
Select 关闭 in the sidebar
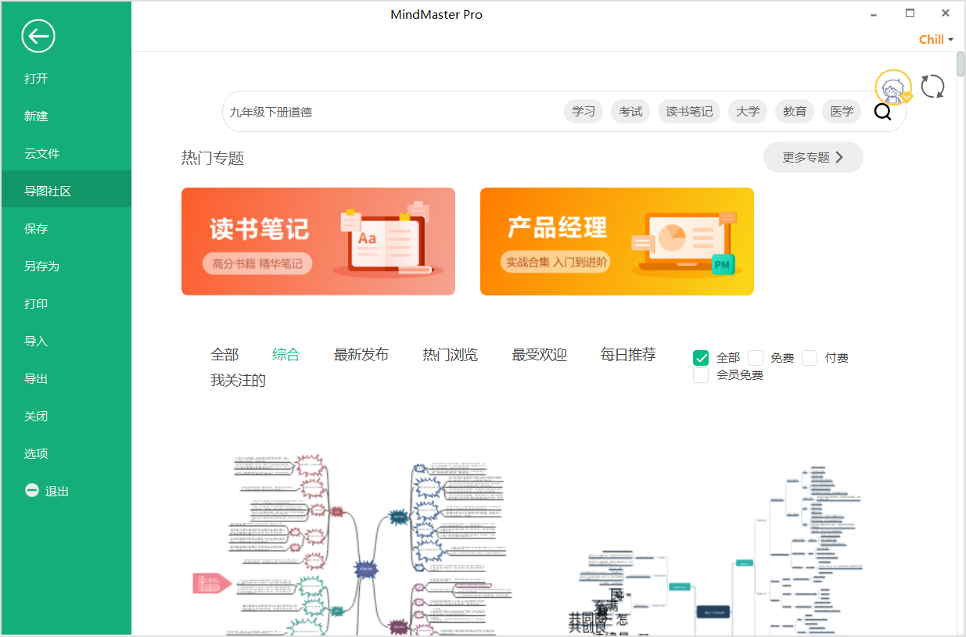click(66, 416)
